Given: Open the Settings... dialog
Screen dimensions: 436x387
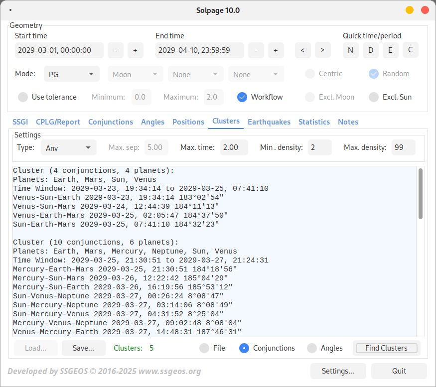Looking at the screenshot, I should point(338,371).
